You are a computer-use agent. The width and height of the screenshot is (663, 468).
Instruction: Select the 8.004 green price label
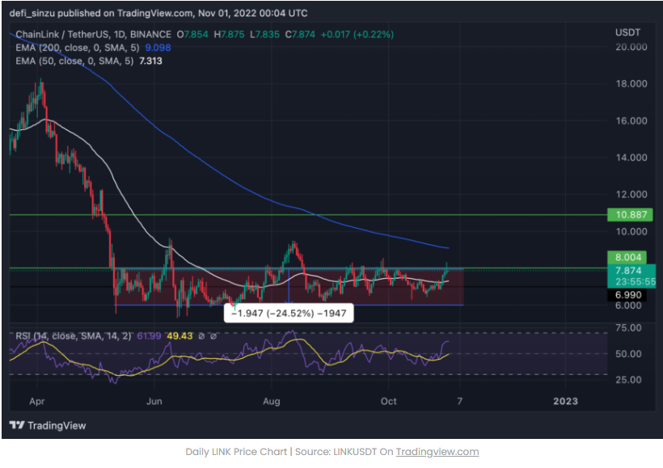click(627, 258)
